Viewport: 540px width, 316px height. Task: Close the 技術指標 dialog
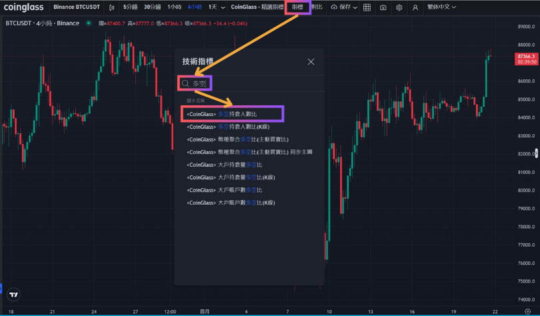(311, 61)
